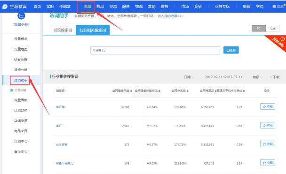Open the 竞争 top menu
This screenshot has width=286, height=174.
[x=198, y=7]
